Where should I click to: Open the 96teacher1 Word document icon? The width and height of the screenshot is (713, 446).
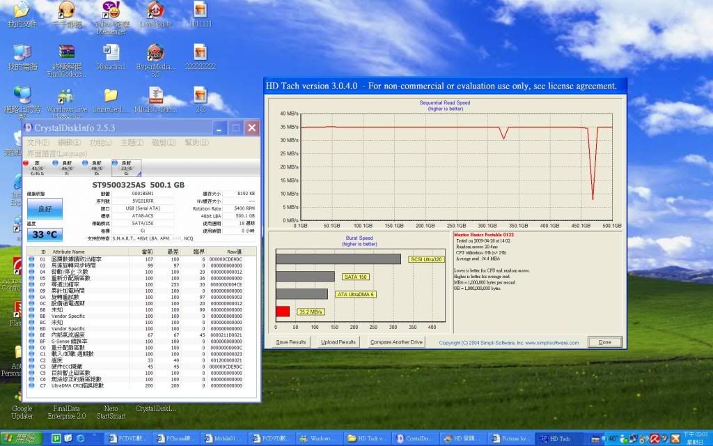click(x=111, y=57)
